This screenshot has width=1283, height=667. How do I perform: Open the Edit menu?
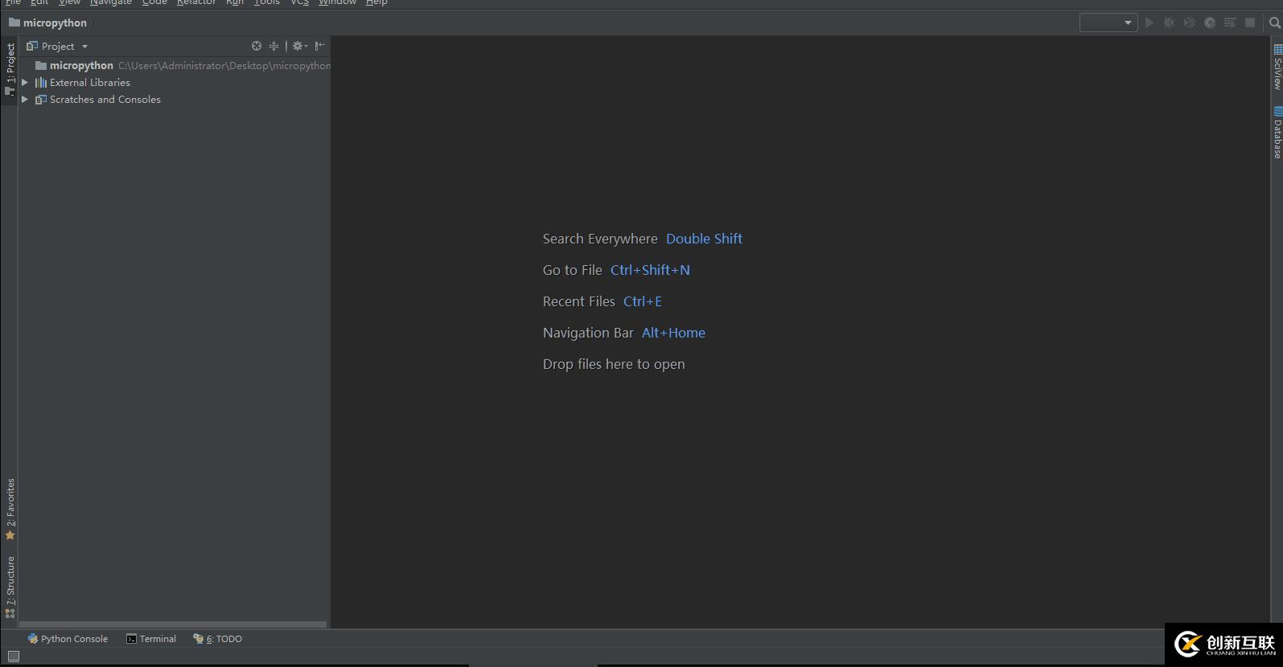point(39,2)
